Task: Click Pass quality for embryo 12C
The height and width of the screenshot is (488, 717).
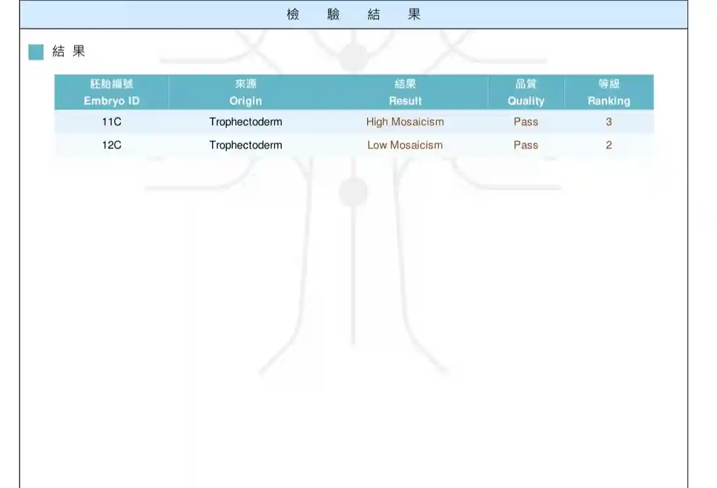Action: click(x=526, y=145)
